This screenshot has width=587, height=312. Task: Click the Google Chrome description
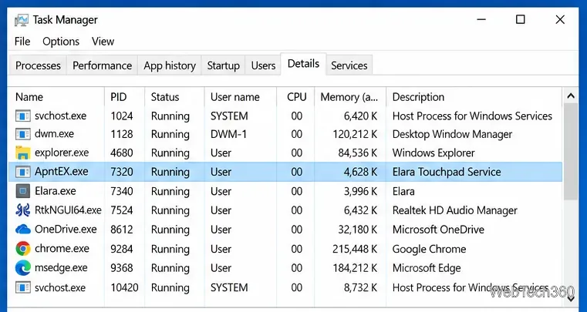coord(430,249)
